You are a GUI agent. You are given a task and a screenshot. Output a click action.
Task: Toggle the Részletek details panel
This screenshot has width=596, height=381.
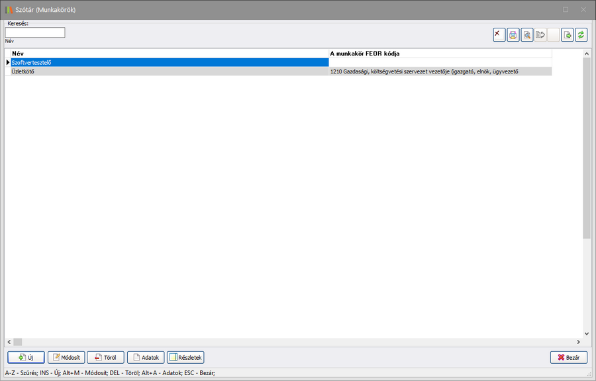tap(186, 357)
